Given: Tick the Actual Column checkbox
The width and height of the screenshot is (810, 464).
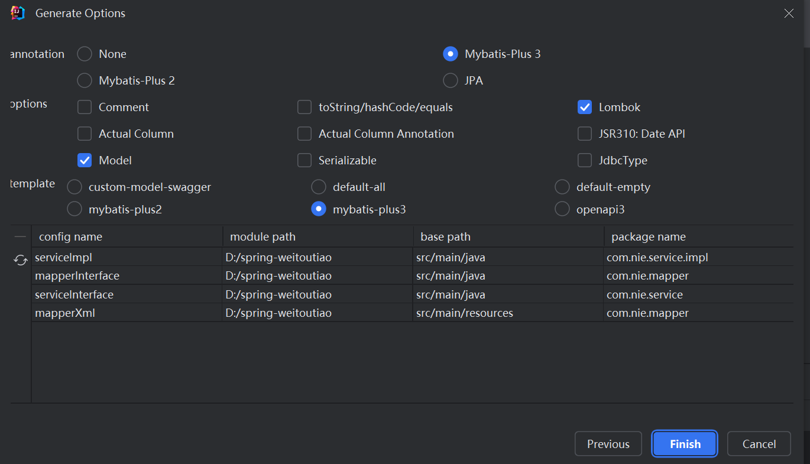Looking at the screenshot, I should coord(85,134).
